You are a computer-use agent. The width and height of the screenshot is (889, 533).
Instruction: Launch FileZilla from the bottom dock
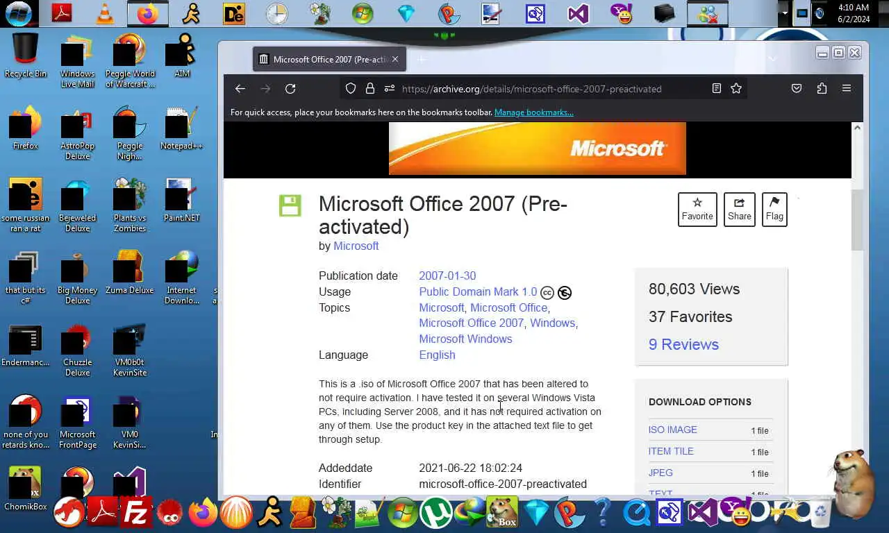click(x=135, y=513)
